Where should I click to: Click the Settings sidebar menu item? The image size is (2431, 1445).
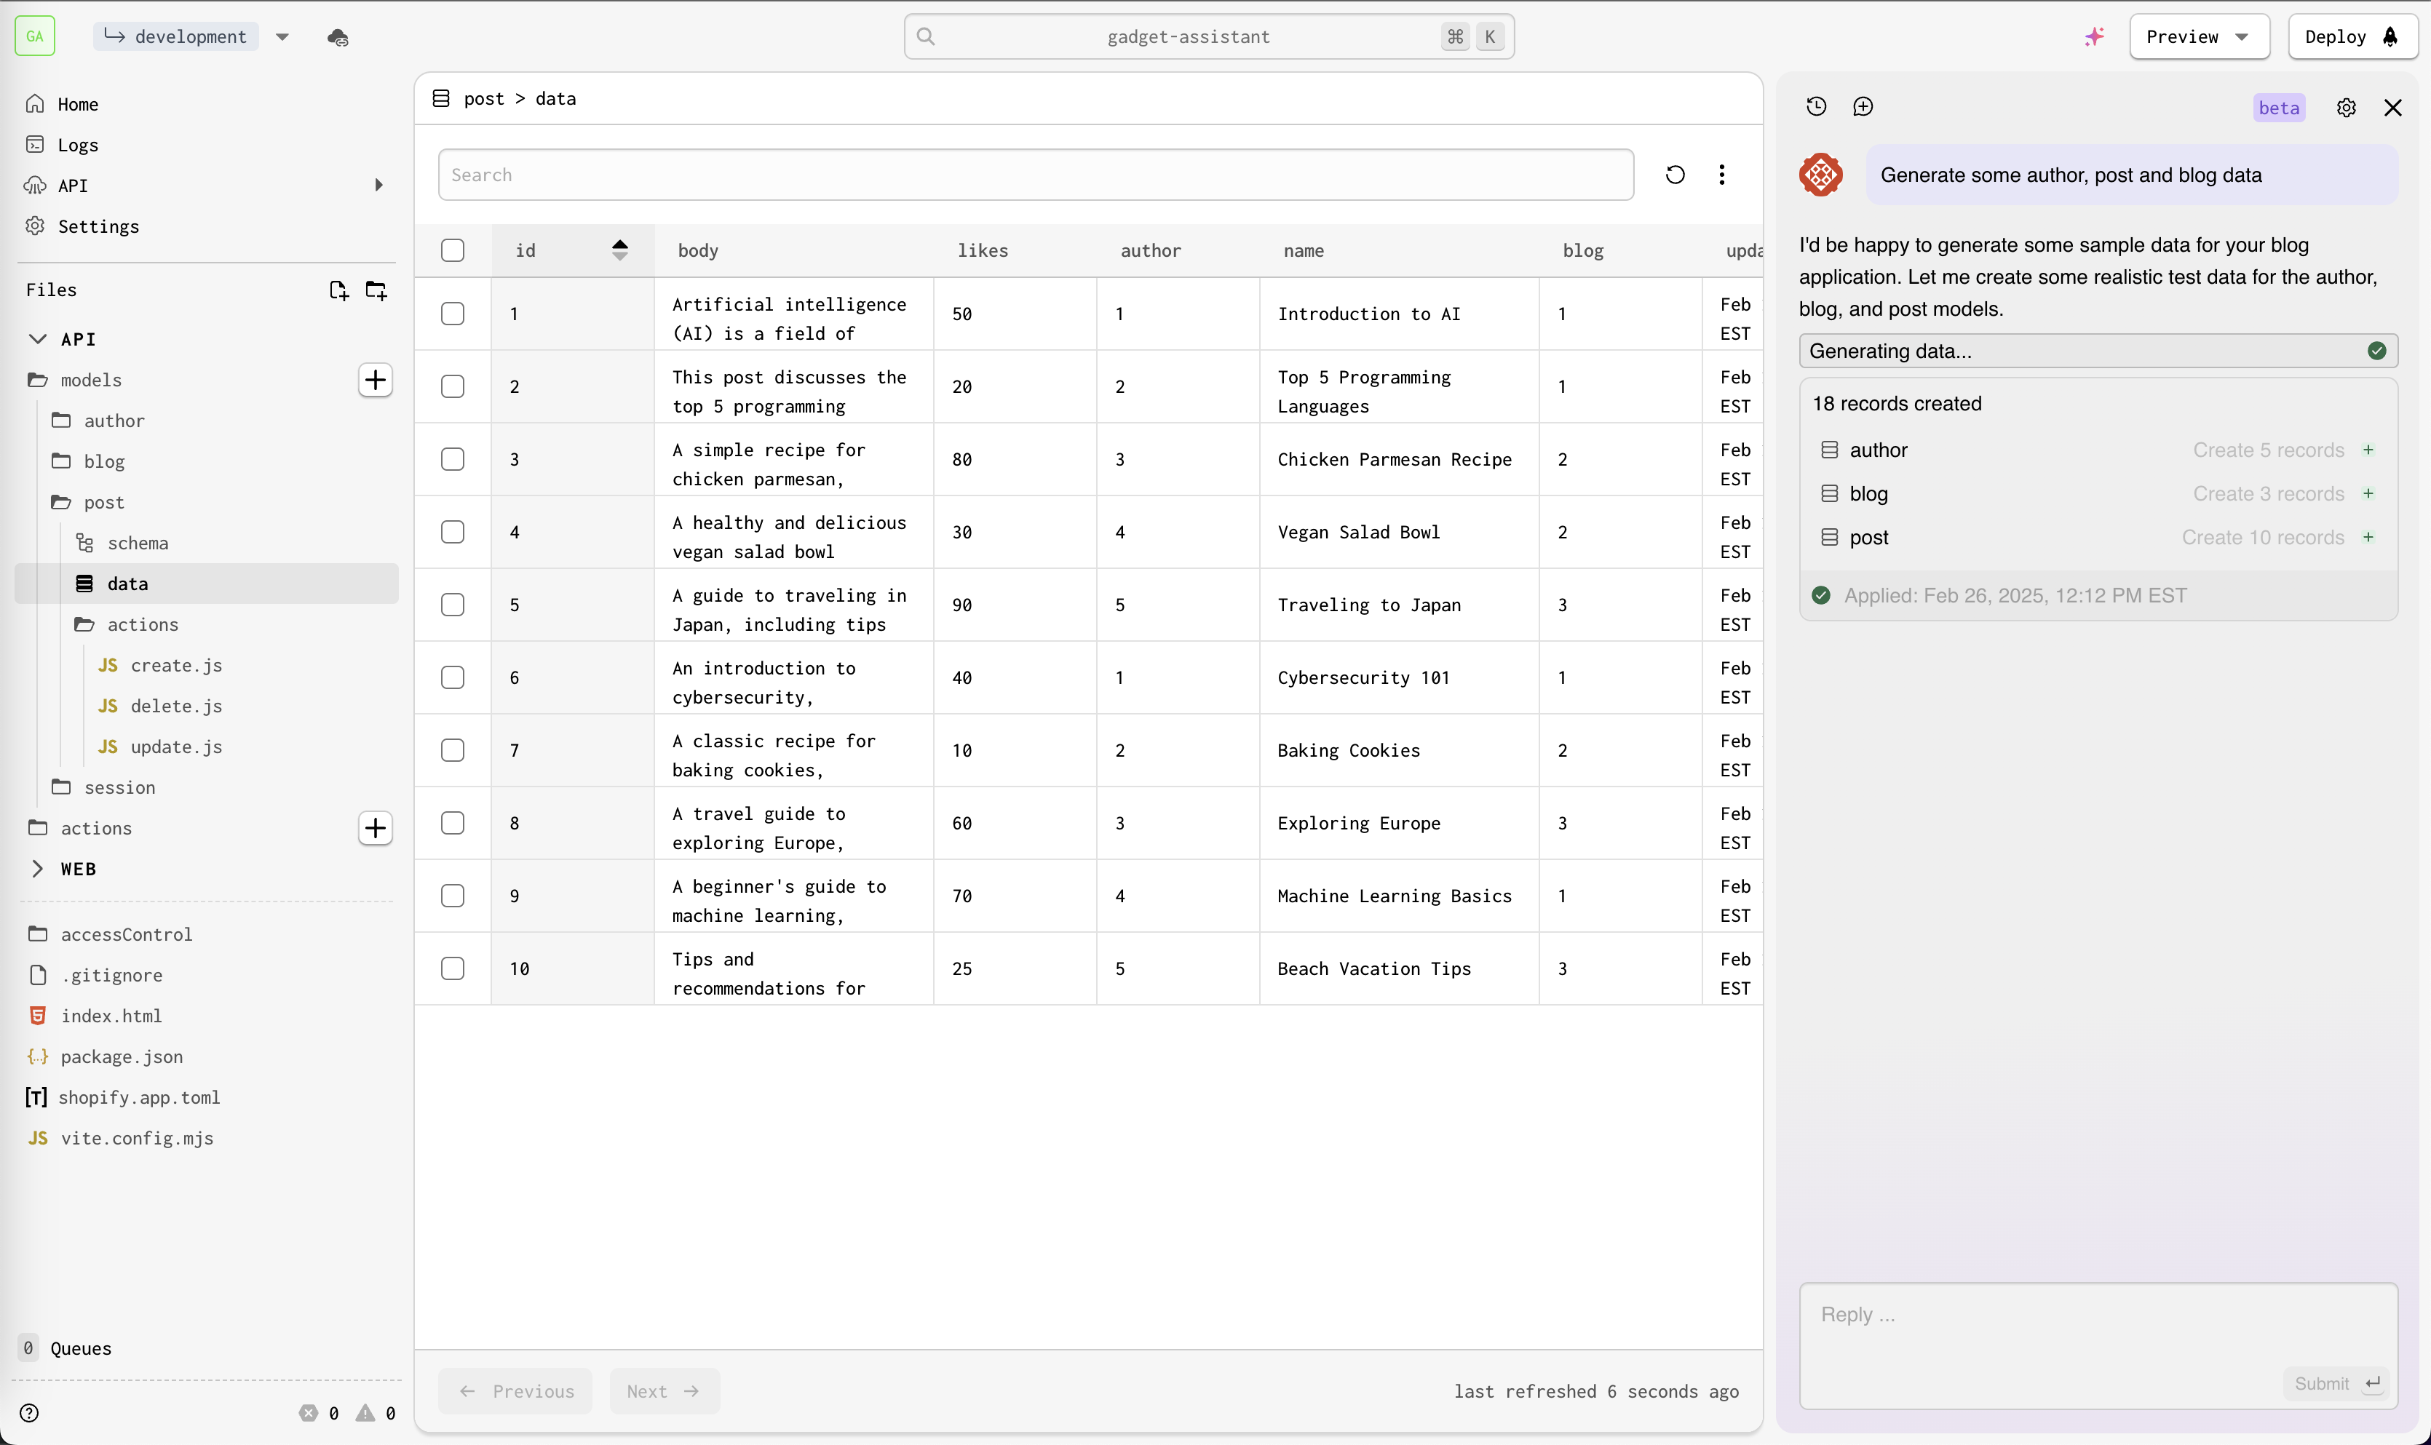98,226
